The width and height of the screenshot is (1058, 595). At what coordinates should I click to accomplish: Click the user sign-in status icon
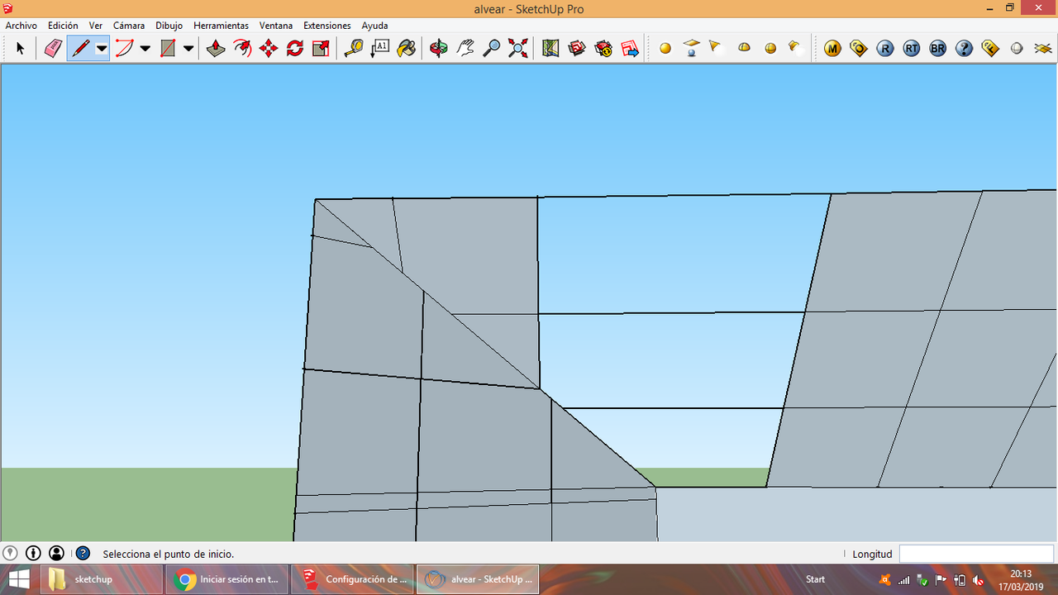click(56, 554)
